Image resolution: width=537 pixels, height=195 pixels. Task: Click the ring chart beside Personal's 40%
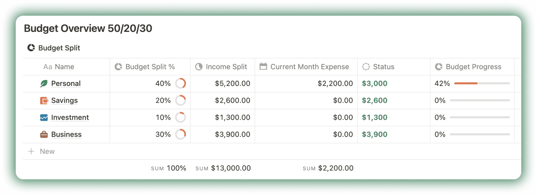click(181, 83)
